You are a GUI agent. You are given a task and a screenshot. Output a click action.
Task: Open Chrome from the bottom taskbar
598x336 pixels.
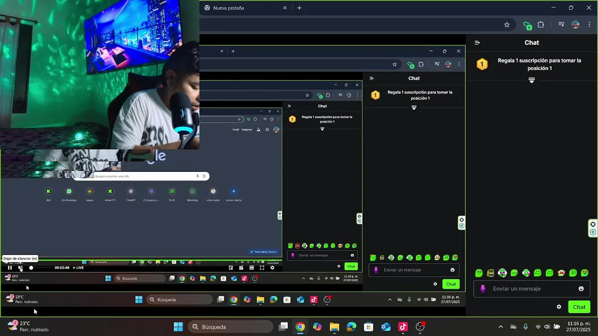pyautogui.click(x=300, y=327)
